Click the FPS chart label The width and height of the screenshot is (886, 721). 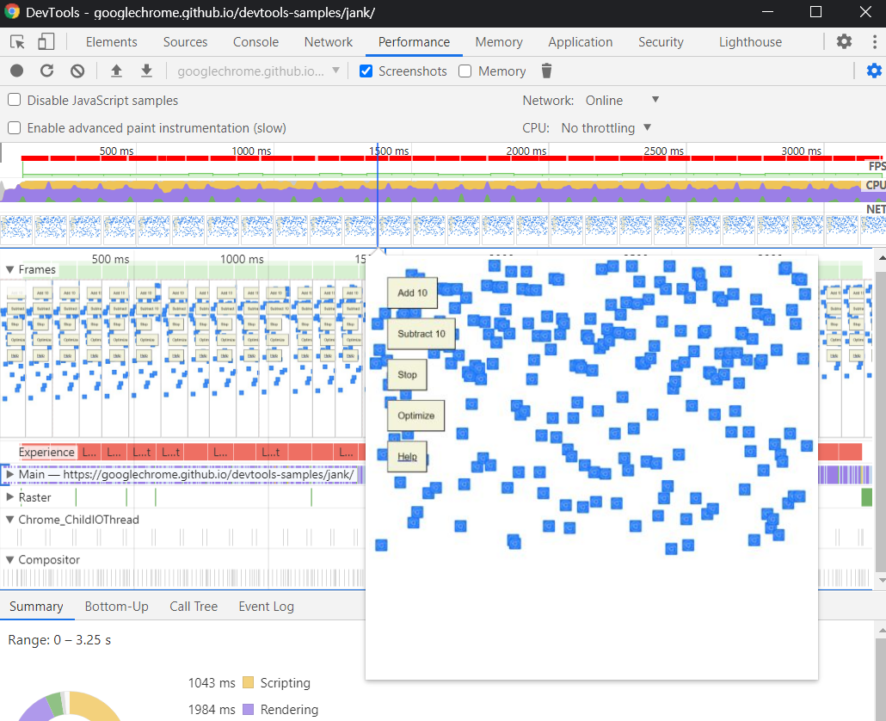click(x=877, y=166)
